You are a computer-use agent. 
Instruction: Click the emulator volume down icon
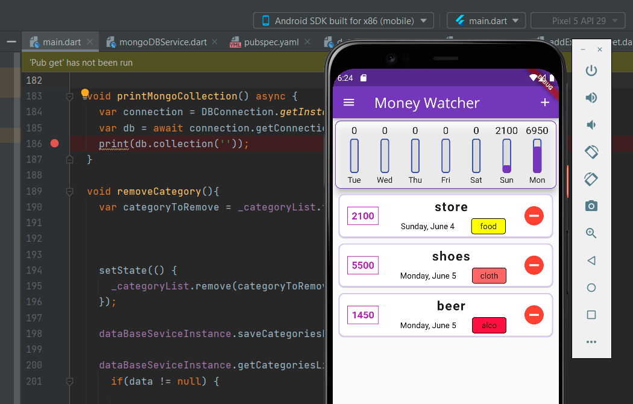[591, 125]
